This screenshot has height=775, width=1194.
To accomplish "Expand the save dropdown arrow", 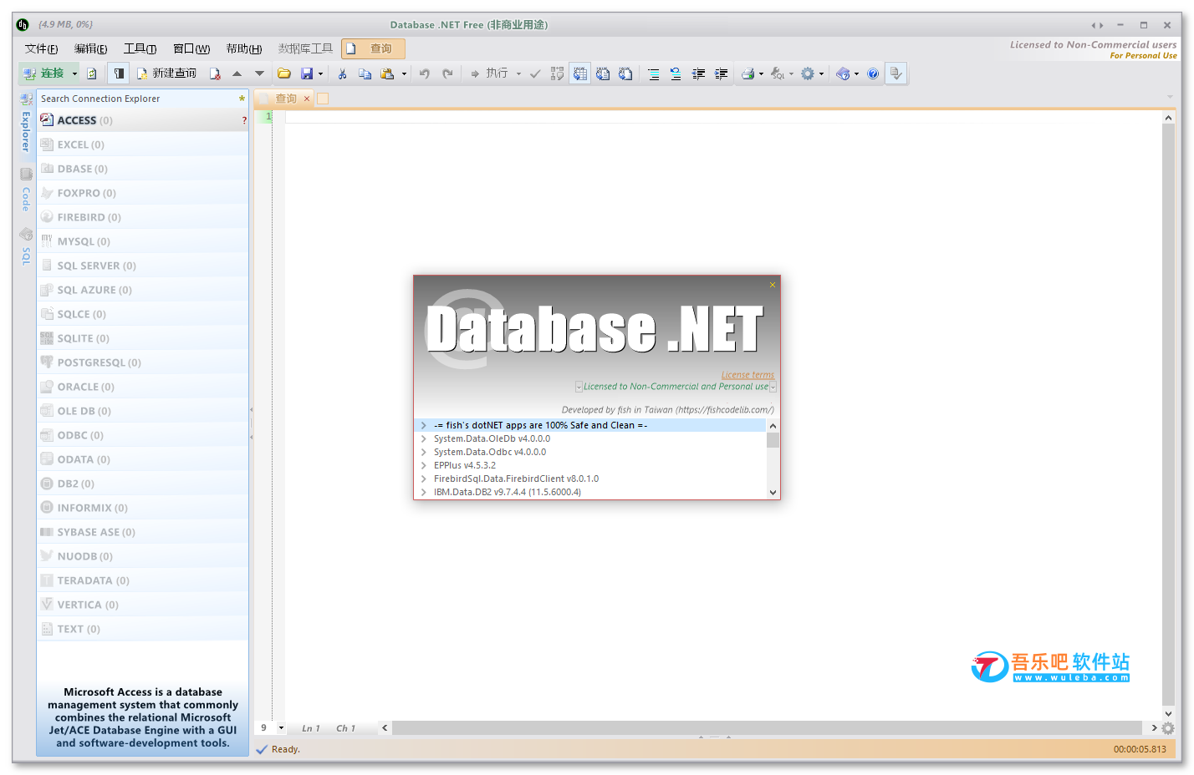I will (x=320, y=73).
